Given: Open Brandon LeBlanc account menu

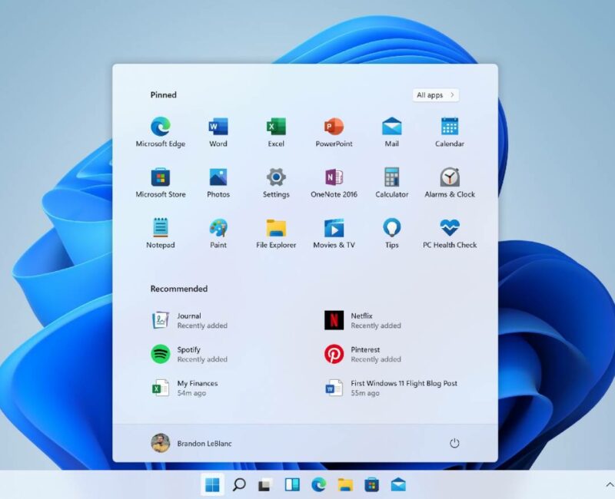Looking at the screenshot, I should (191, 443).
